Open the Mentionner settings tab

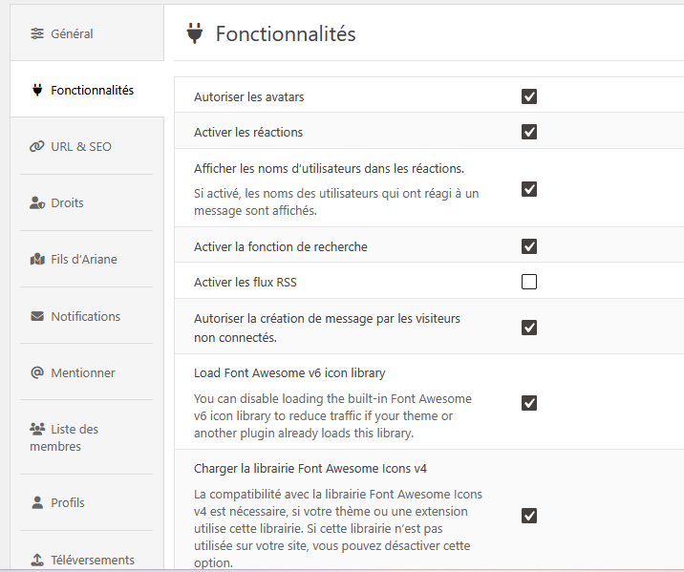pyautogui.click(x=86, y=371)
